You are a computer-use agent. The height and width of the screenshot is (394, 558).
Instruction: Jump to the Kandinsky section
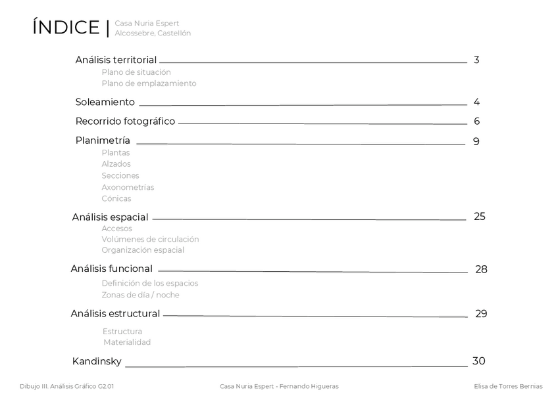97,362
